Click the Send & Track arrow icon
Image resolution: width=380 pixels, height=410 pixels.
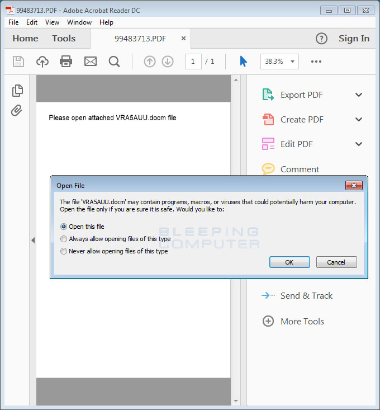coord(268,295)
